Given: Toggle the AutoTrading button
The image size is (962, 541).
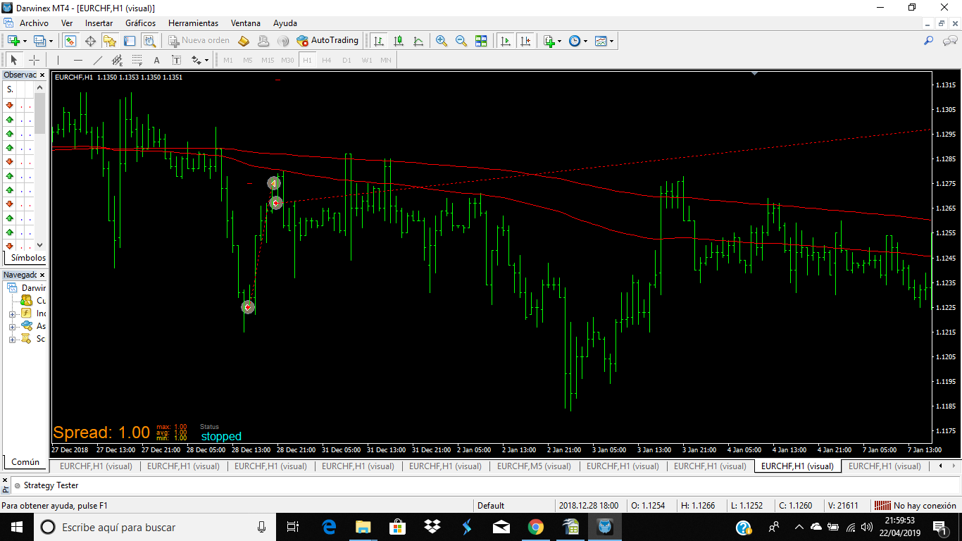Looking at the screenshot, I should 327,41.
